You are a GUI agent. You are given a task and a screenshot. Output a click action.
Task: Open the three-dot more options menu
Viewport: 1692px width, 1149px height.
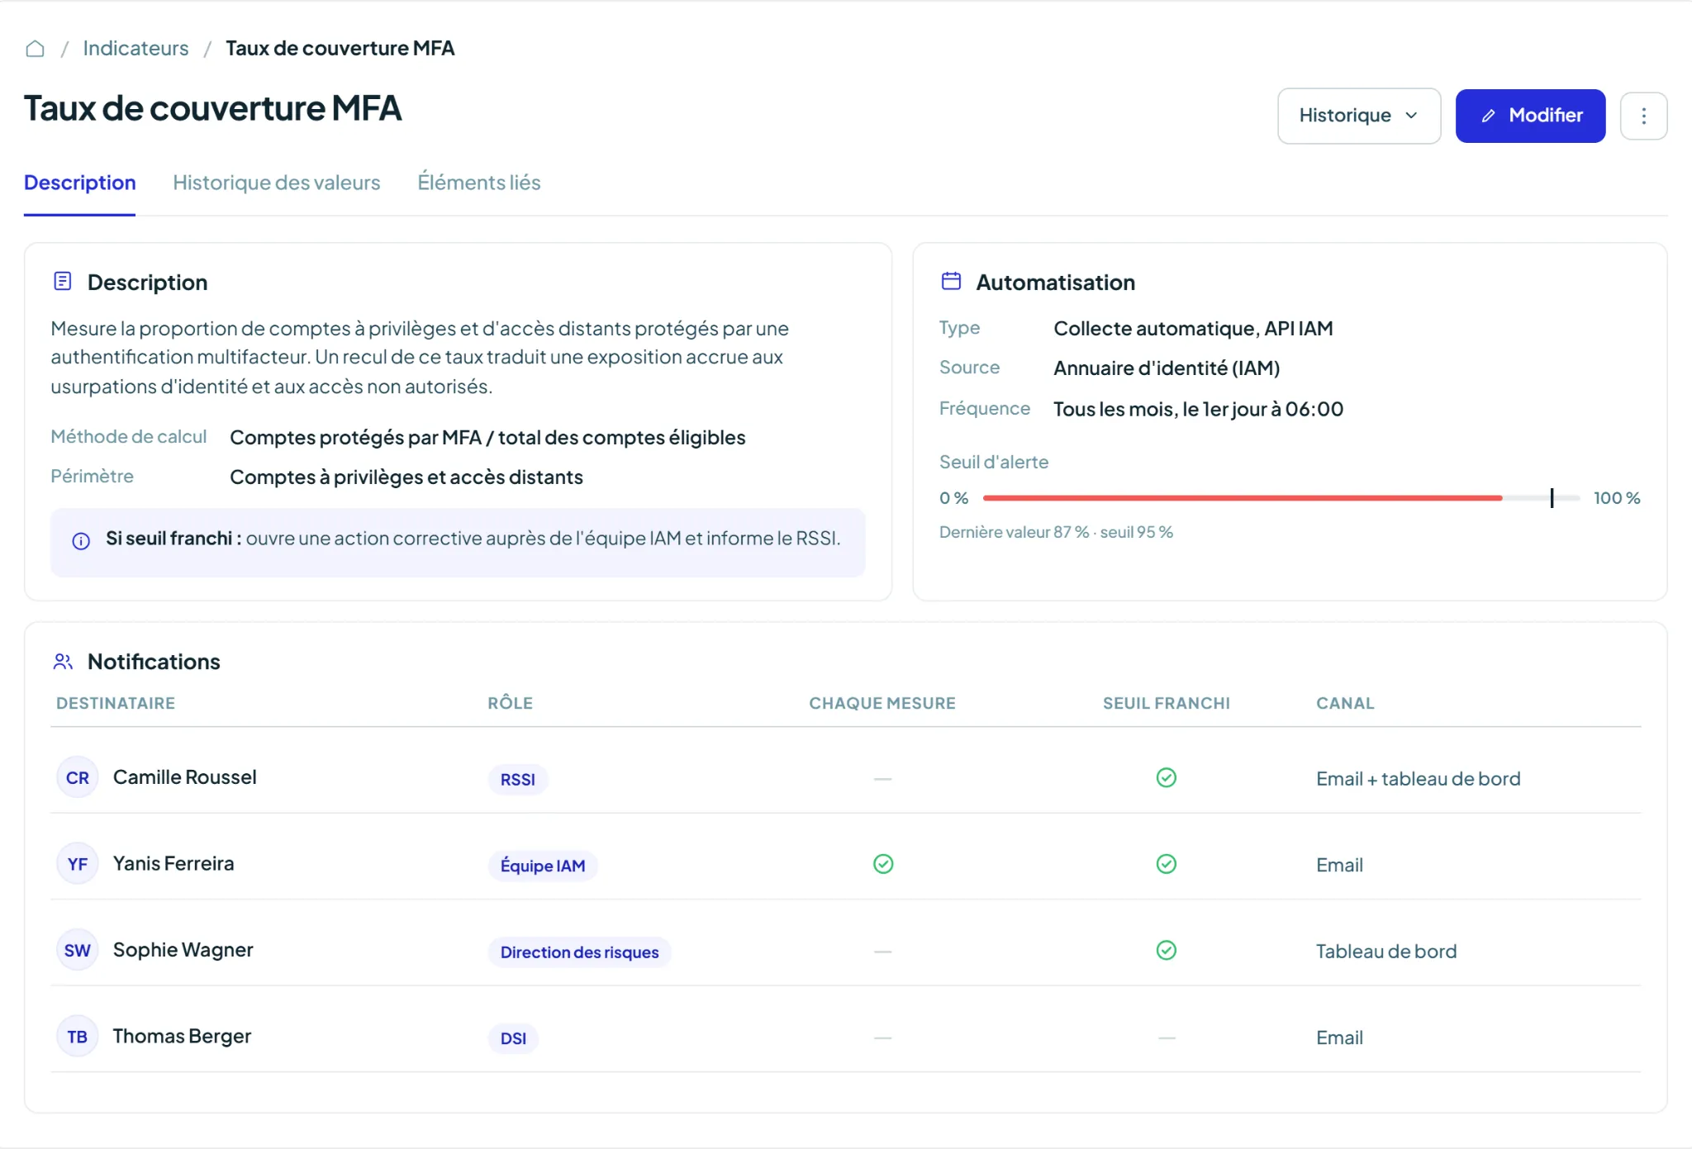pos(1643,116)
